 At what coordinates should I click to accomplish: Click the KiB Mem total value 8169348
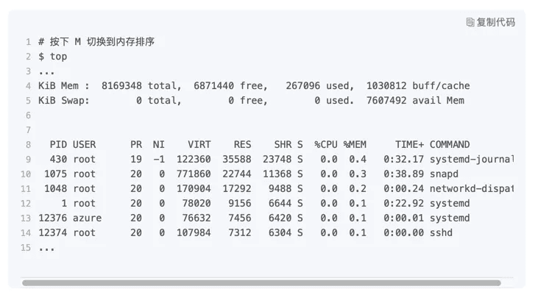pos(121,85)
